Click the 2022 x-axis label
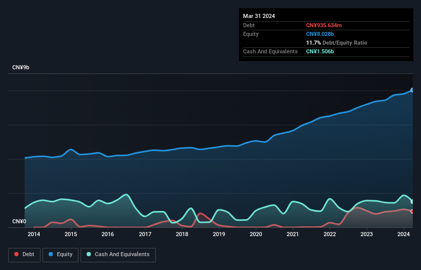This screenshot has height=270, width=421. (x=330, y=234)
